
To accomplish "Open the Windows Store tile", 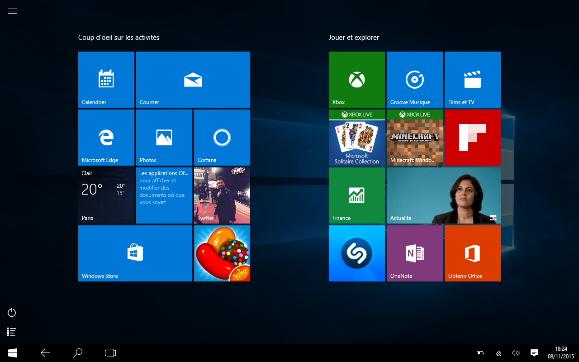I will coord(135,253).
